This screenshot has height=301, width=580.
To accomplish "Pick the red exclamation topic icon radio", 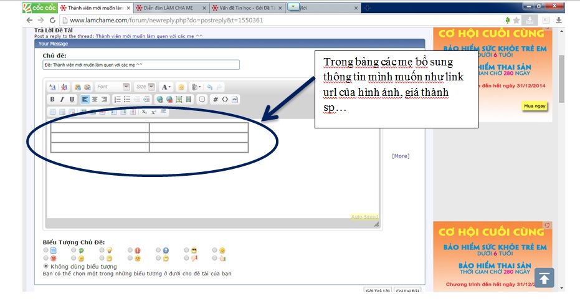I will pyautogui.click(x=130, y=250).
